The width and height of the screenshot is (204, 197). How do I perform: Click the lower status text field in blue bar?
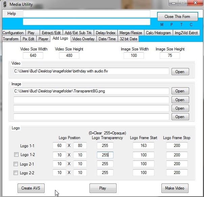(87, 22)
